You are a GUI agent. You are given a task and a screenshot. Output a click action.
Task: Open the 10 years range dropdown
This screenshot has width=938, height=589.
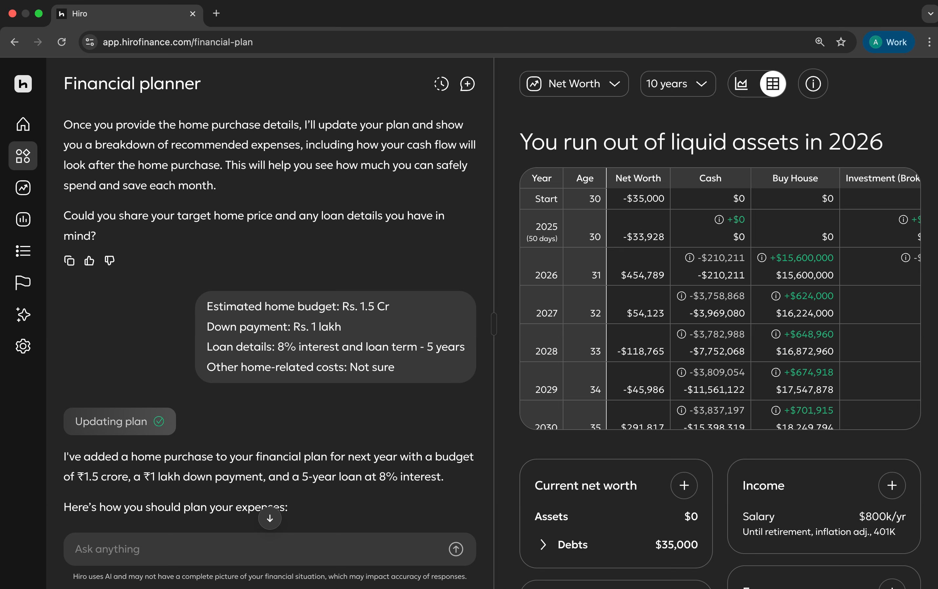(x=677, y=84)
